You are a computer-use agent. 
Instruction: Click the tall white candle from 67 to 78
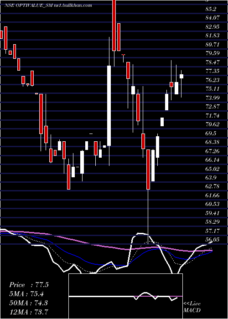click(109, 106)
